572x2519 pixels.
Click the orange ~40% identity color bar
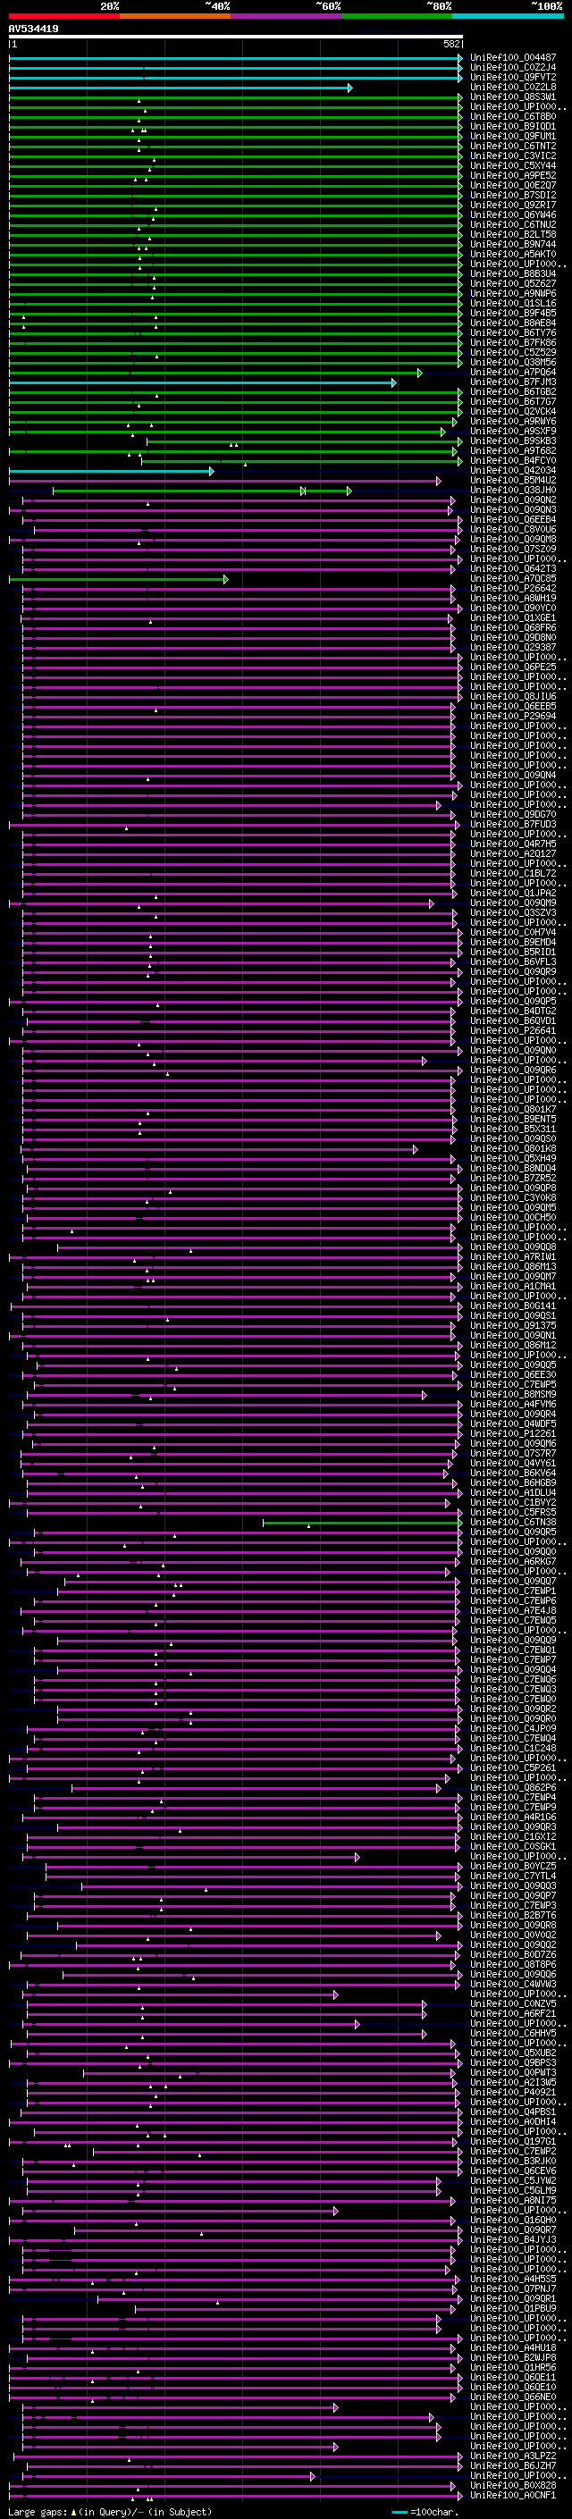175,16
